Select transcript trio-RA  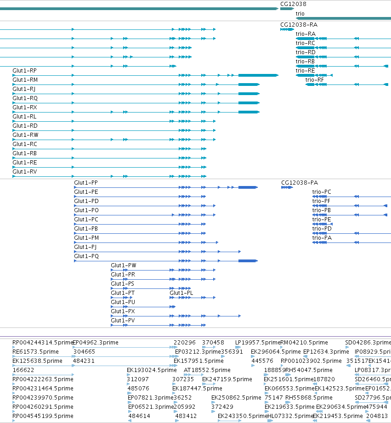[x=306, y=34]
